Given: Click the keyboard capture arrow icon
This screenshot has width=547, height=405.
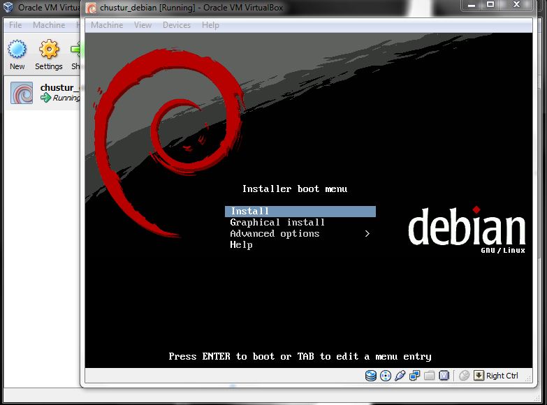Looking at the screenshot, I should (479, 376).
